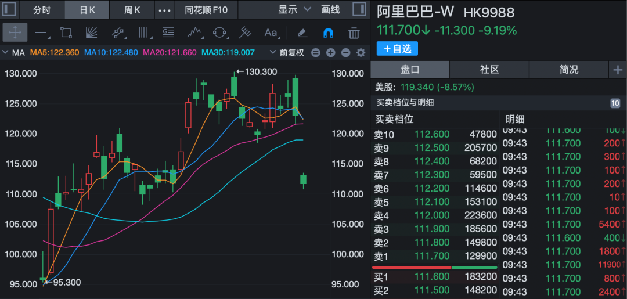
Task: Select the eraser tool
Action: click(302, 33)
